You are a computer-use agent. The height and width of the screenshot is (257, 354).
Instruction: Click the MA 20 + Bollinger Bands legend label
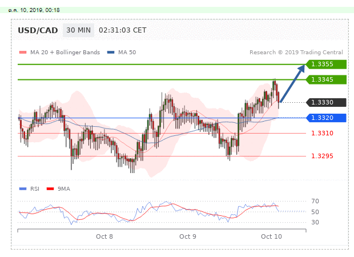pyautogui.click(x=65, y=53)
